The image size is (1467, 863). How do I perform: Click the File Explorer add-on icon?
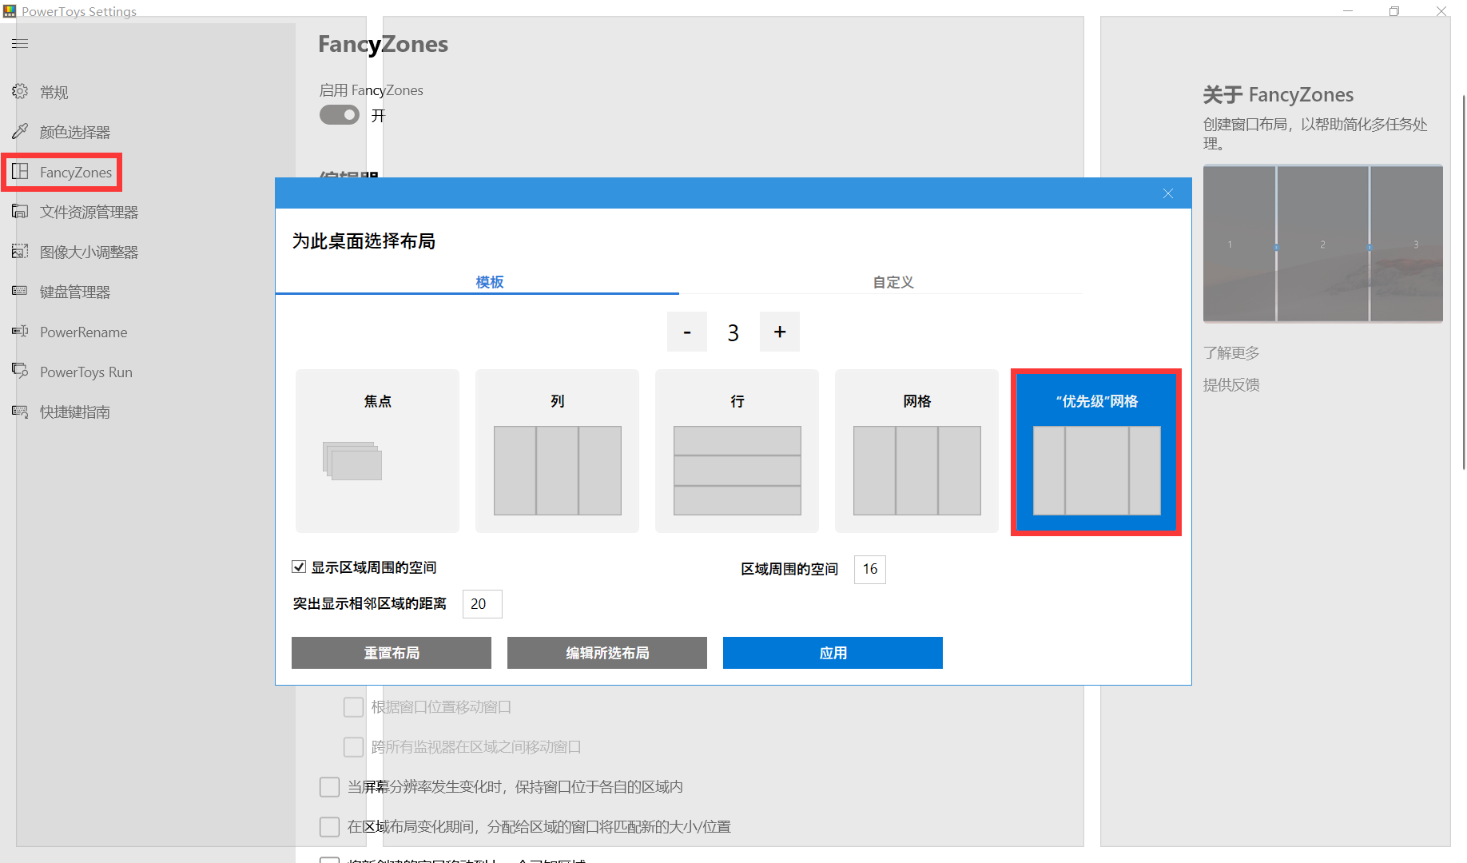point(20,211)
